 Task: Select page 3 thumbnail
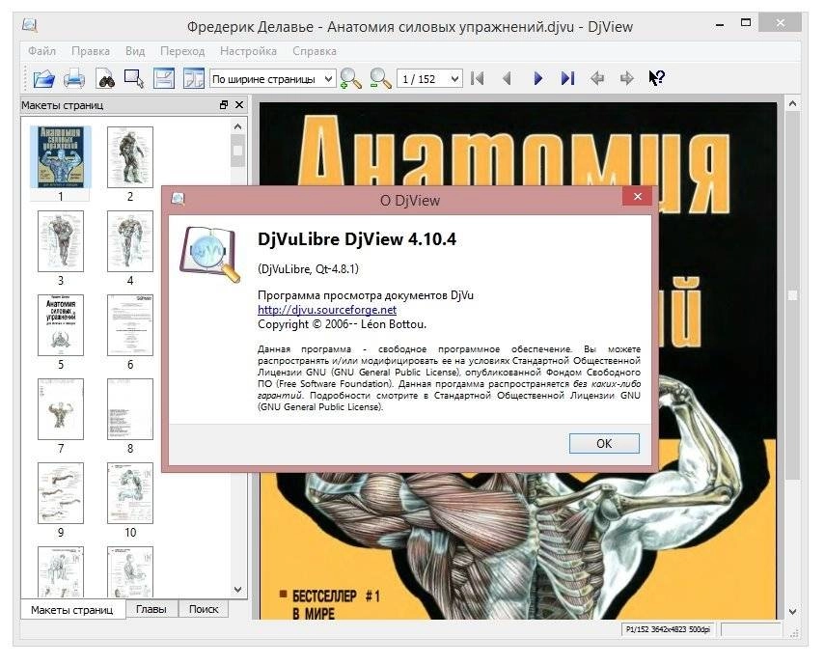point(61,241)
